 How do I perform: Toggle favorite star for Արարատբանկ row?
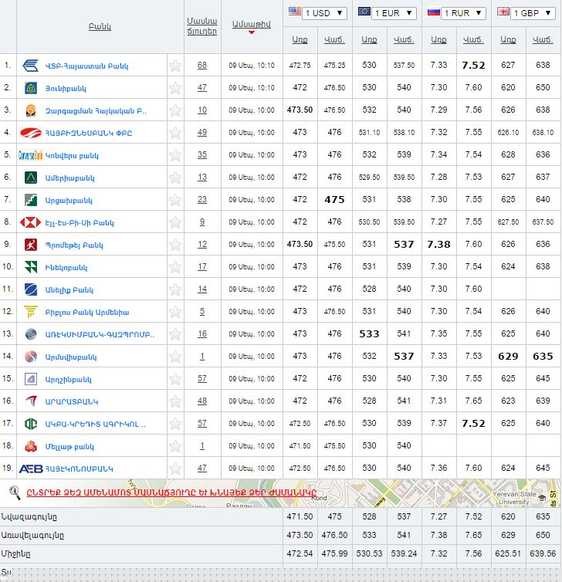pos(175,401)
